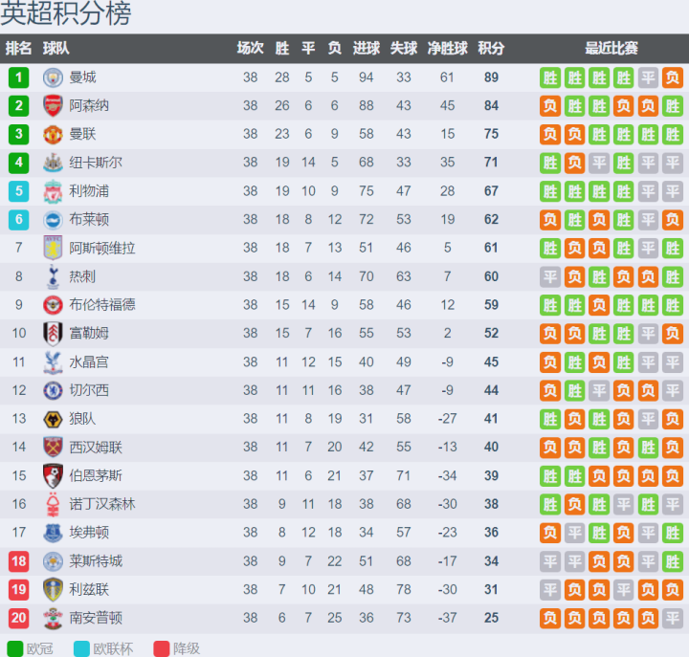The width and height of the screenshot is (689, 657).
Task: Select the 布伦特福德 team name
Action: 102,305
